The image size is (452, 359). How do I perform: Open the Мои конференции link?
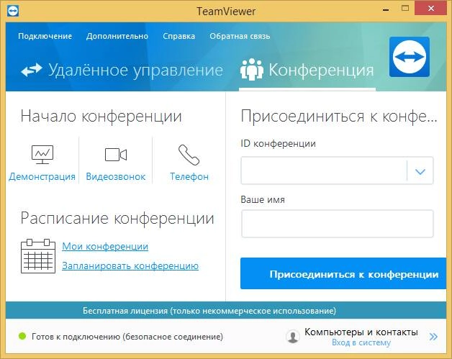(x=105, y=246)
